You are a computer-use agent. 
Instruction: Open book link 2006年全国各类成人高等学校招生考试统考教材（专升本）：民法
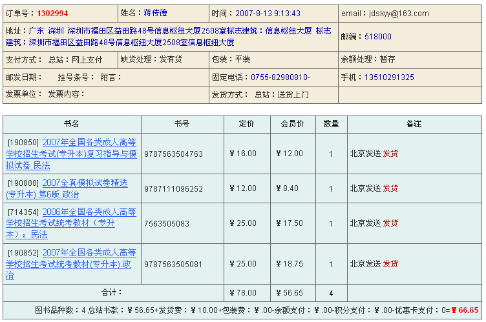[x=71, y=223]
